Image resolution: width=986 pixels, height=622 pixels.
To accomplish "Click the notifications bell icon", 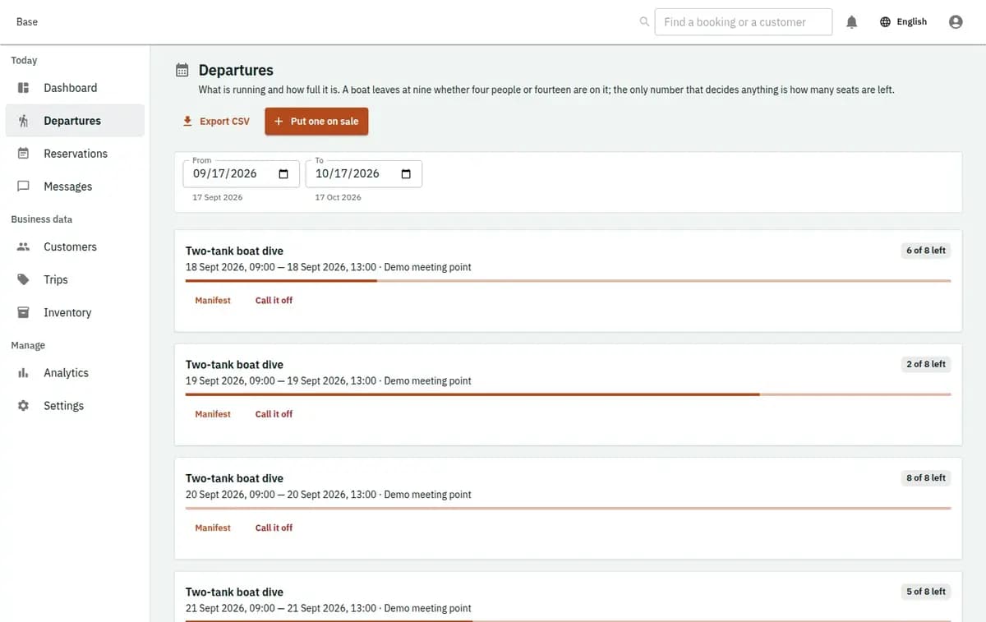I will (852, 22).
